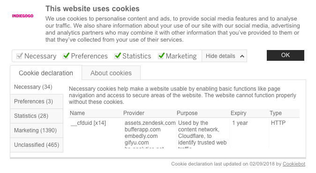Show the Statistics (28) cookie list

click(x=37, y=116)
